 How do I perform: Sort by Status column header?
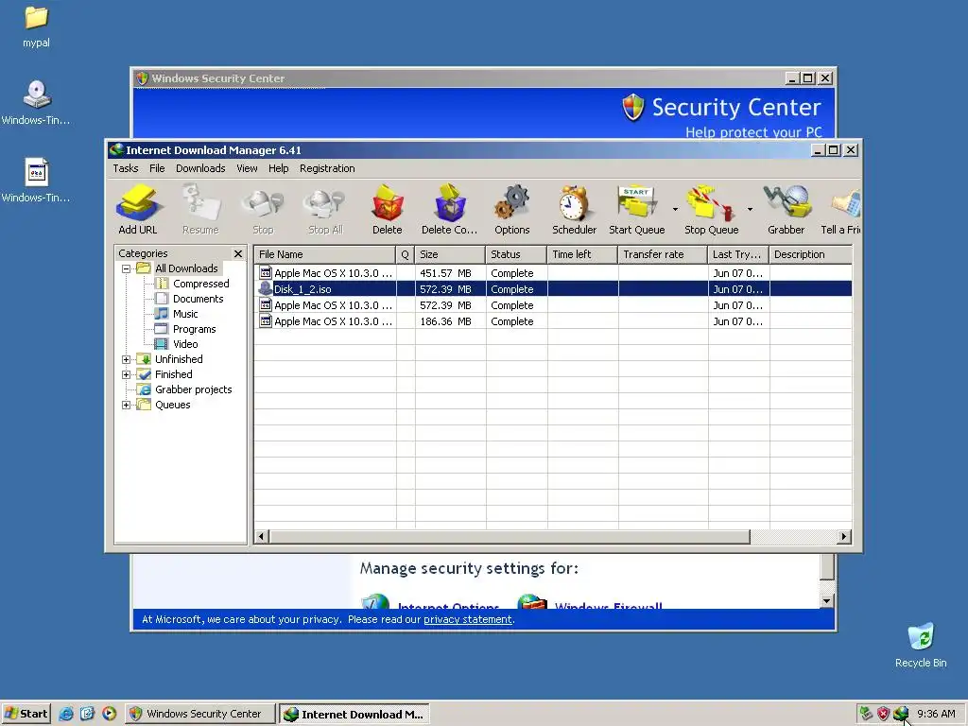coord(516,254)
